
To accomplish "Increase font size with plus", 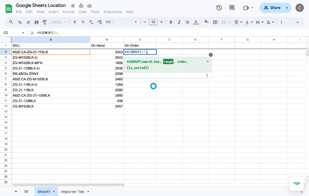I will coord(161,22).
